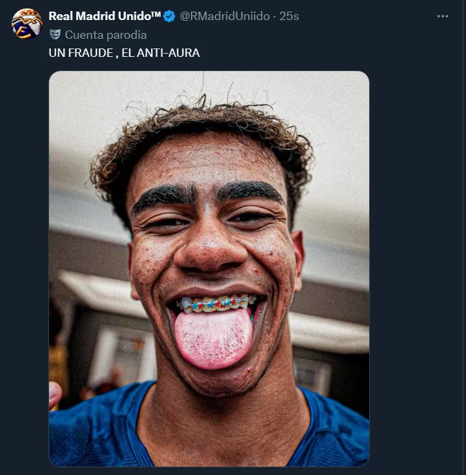Open the @RMadridUniido handle link

(224, 17)
